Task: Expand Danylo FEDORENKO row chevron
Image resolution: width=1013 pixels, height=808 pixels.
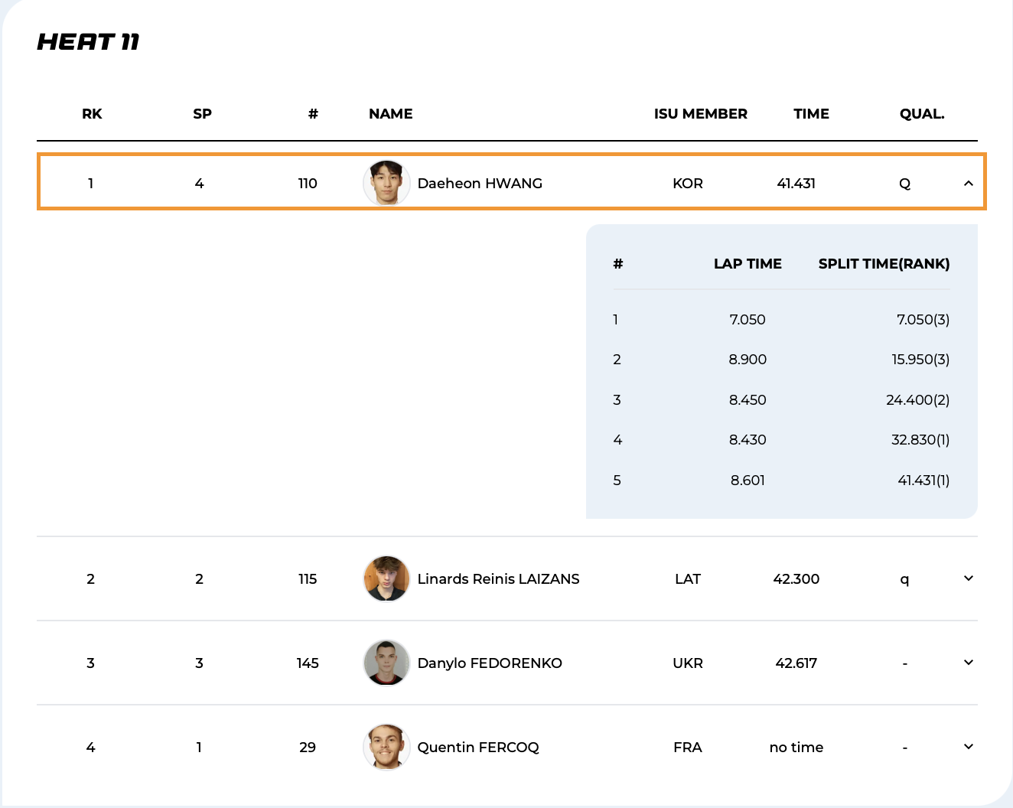Action: [968, 663]
